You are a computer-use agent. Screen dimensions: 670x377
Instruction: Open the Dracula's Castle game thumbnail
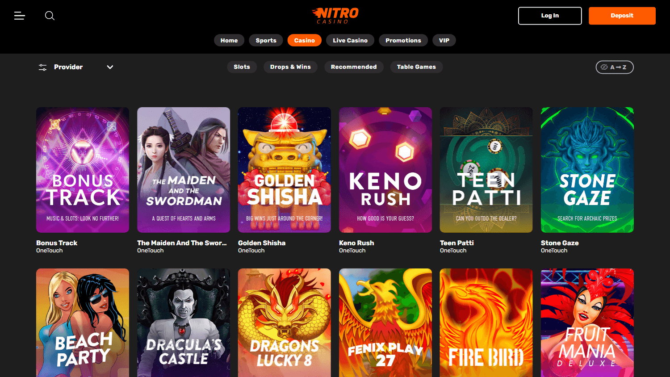point(184,323)
